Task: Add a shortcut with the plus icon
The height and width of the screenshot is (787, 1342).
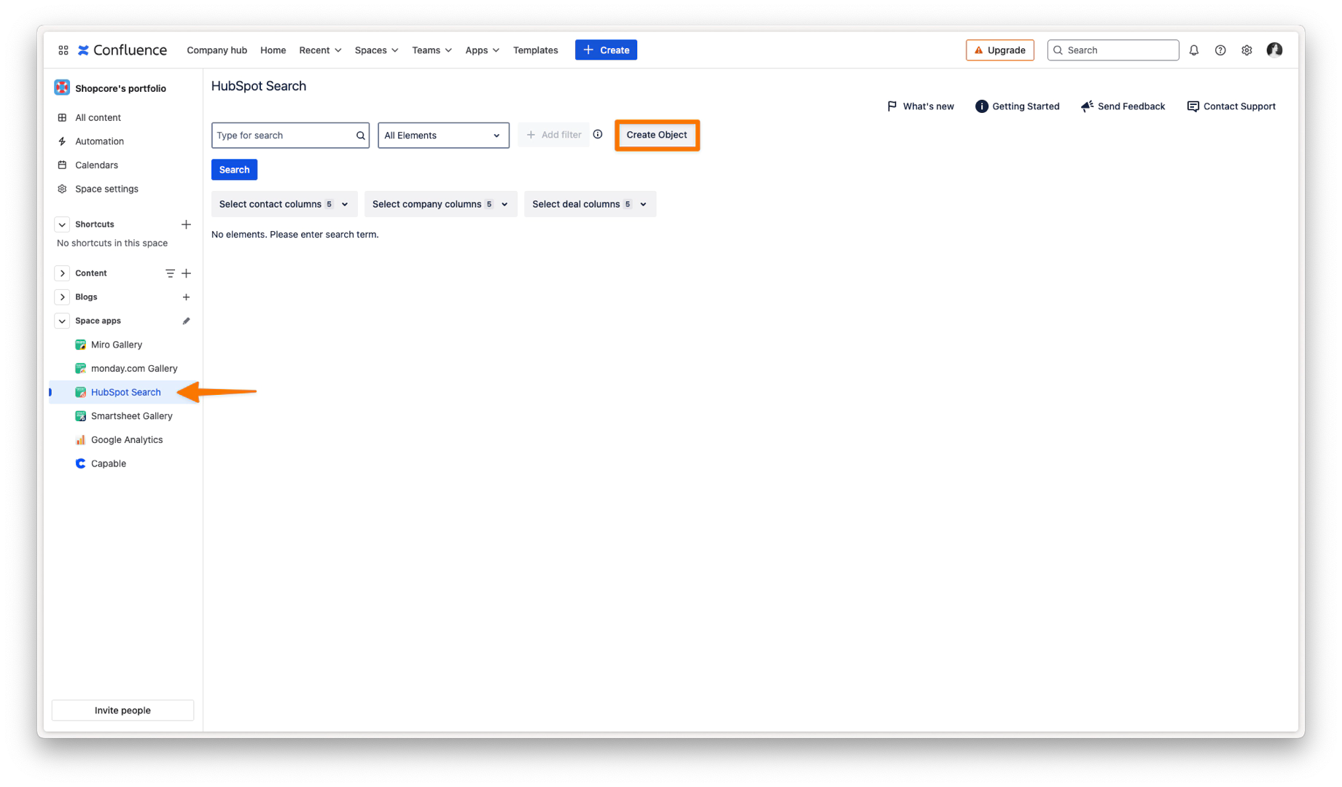Action: click(186, 224)
